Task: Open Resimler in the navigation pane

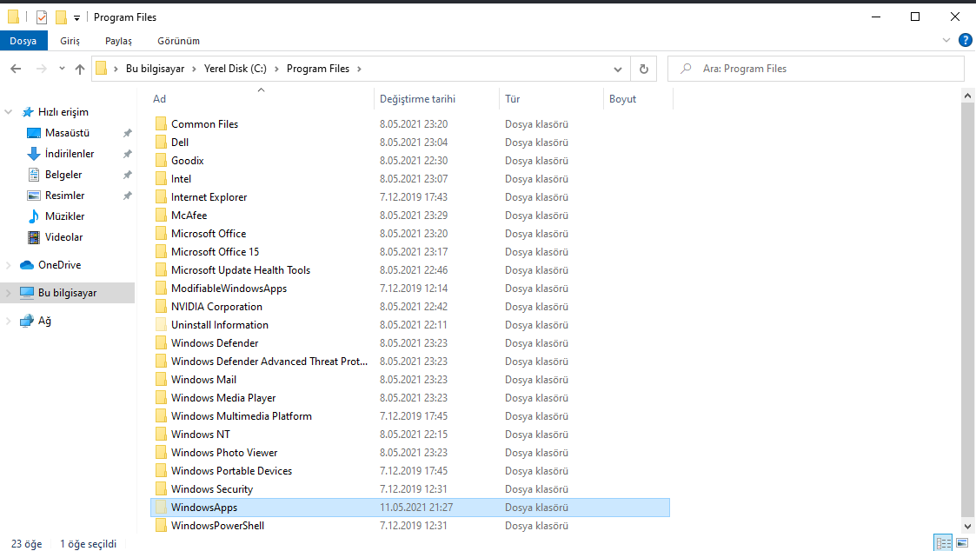Action: click(x=64, y=196)
